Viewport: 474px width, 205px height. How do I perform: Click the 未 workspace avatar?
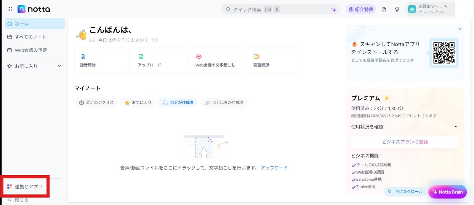412,9
